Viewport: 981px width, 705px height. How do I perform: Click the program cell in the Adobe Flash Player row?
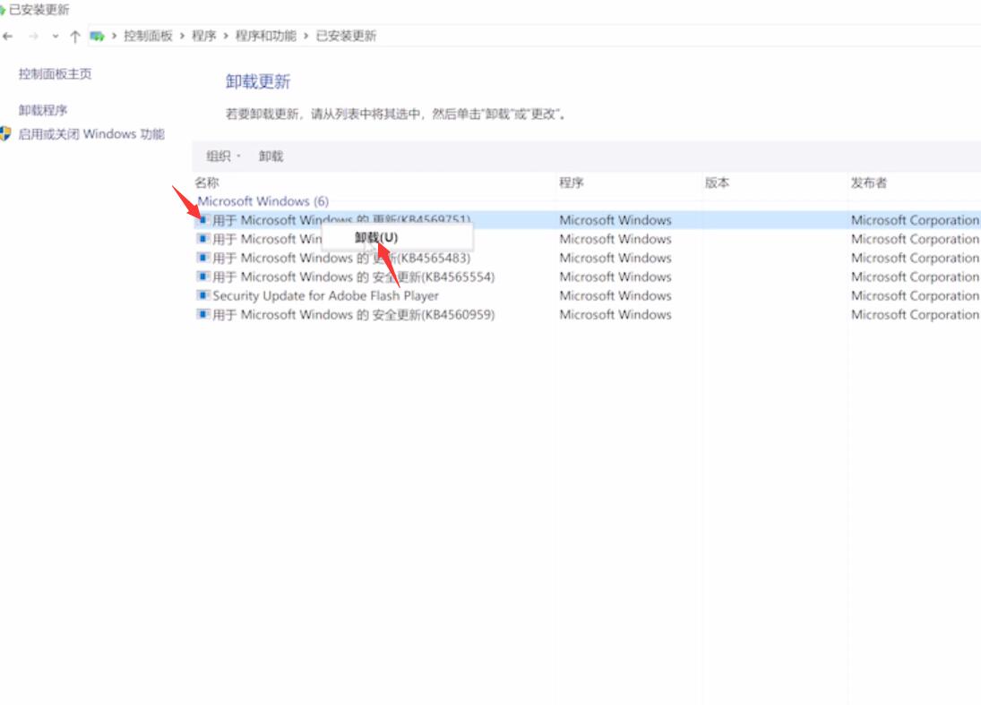click(615, 295)
